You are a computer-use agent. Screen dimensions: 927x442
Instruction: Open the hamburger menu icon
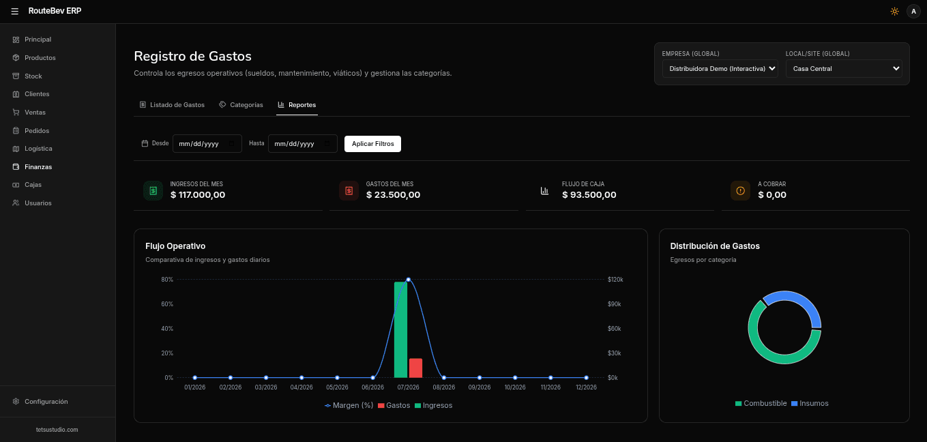tap(15, 12)
